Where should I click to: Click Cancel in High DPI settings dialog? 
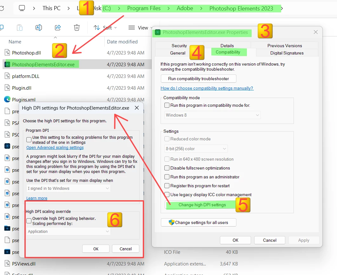(x=126, y=249)
